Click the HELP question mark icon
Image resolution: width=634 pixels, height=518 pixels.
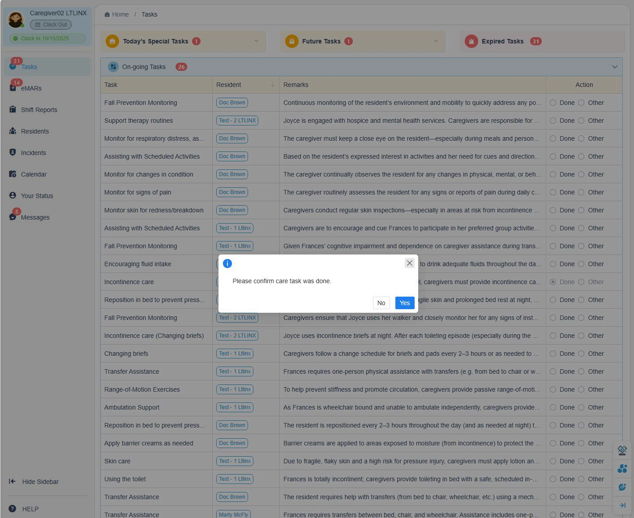(13, 509)
